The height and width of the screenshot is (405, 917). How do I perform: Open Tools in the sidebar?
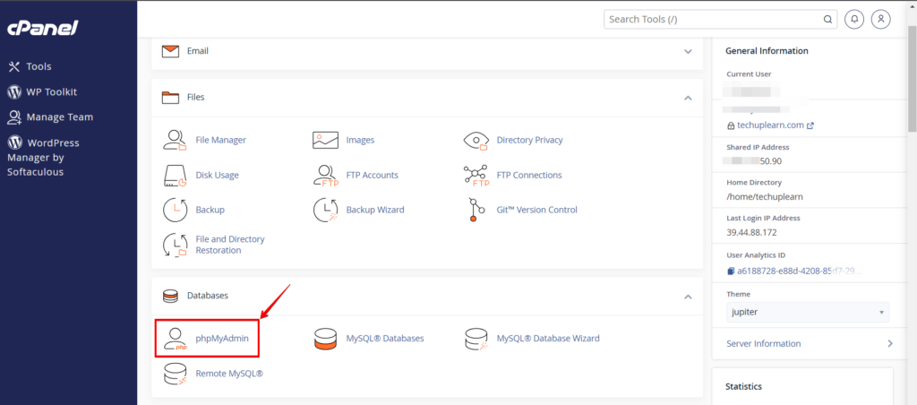pos(39,66)
